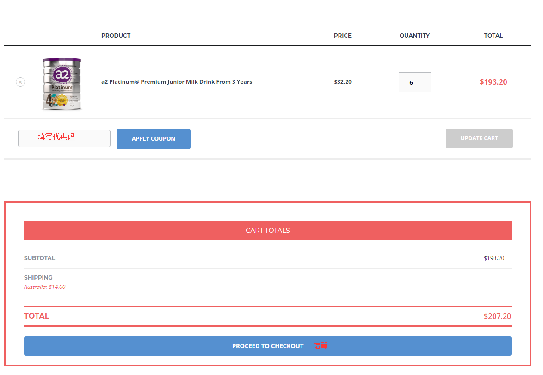Viewport: 543px width, 375px height.
Task: Click the QUANTITY column header
Action: point(414,35)
